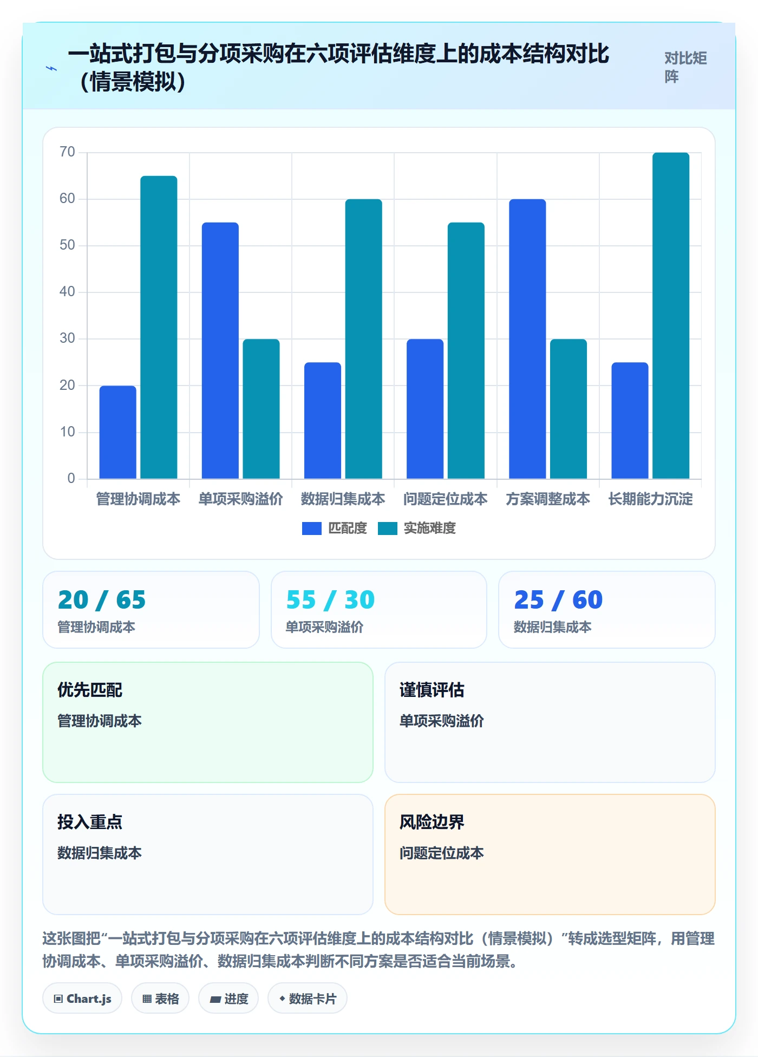Screen dimensions: 758x1057
Task: Click the 管理协调成本 x-axis label
Action: (x=138, y=499)
